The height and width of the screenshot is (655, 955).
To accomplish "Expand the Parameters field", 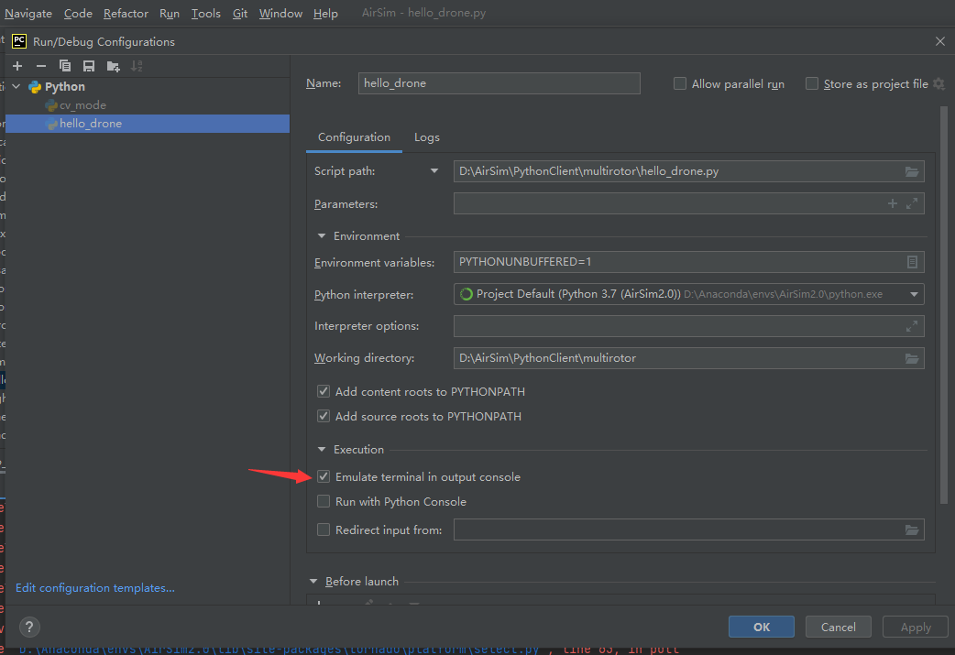I will click(x=912, y=204).
